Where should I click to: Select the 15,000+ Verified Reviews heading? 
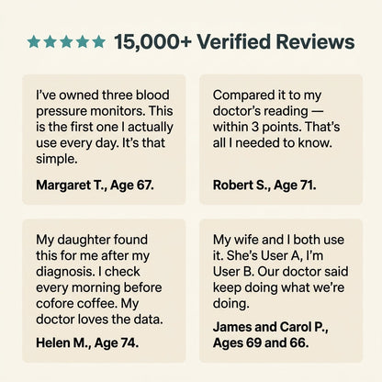click(234, 41)
